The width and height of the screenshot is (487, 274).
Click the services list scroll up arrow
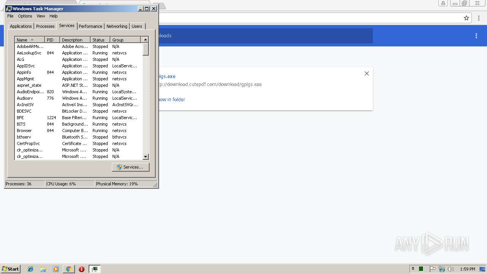145,40
